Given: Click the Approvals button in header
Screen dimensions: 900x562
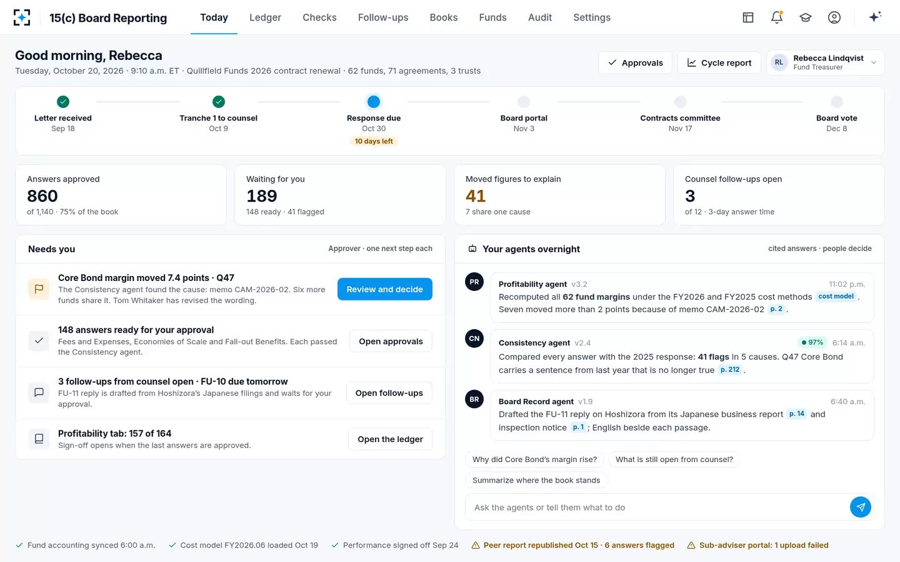Looking at the screenshot, I should point(635,62).
